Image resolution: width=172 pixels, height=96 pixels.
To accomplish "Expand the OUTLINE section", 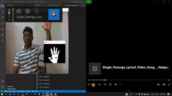I will click(x=10, y=86).
